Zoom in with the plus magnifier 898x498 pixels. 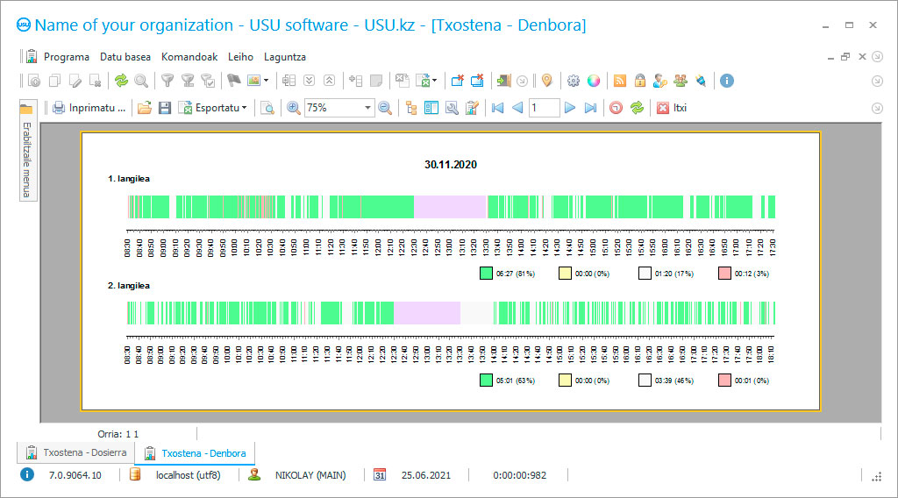click(294, 108)
